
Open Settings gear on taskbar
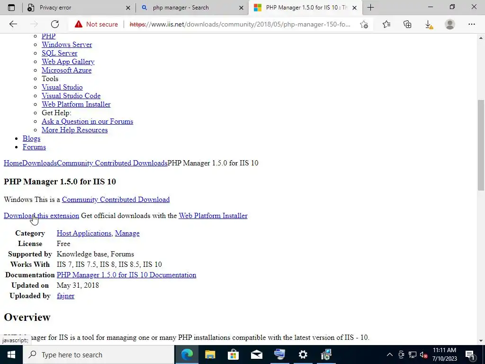(x=303, y=355)
